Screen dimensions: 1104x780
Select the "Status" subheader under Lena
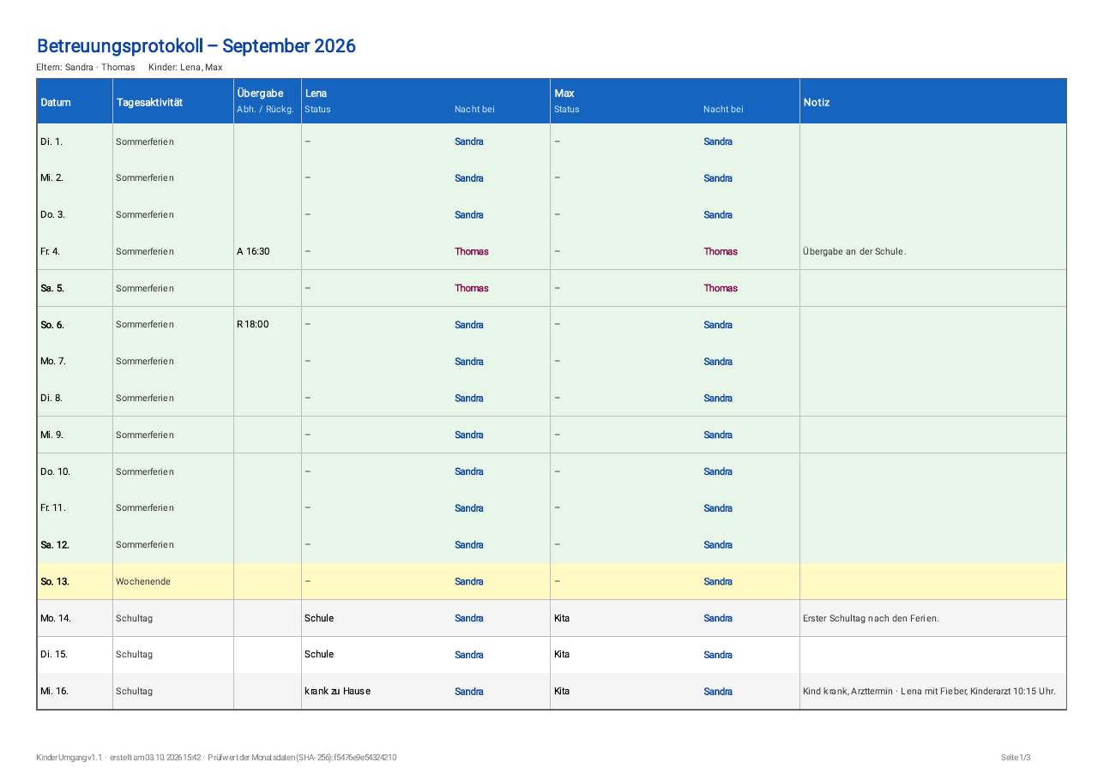pyautogui.click(x=317, y=110)
